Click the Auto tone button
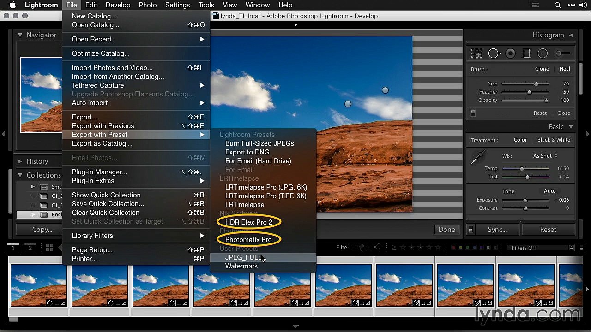Screen dimensions: 591x332 click(549, 191)
